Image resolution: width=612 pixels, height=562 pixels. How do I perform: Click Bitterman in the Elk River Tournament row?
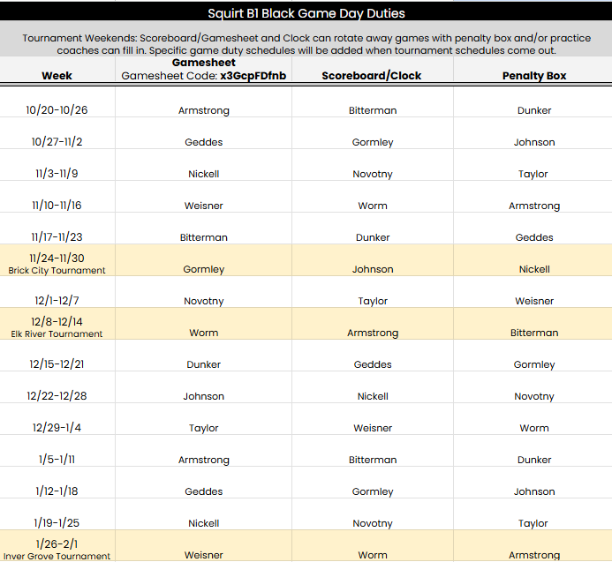534,333
